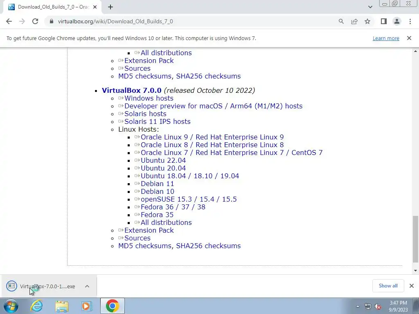This screenshot has width=419, height=314.
Task: Open the Learn more link
Action: coord(386,38)
